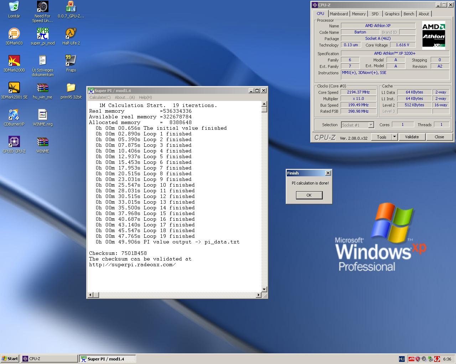Open the Half-Life 2 desktop icon
This screenshot has width=456, height=364.
71,34
